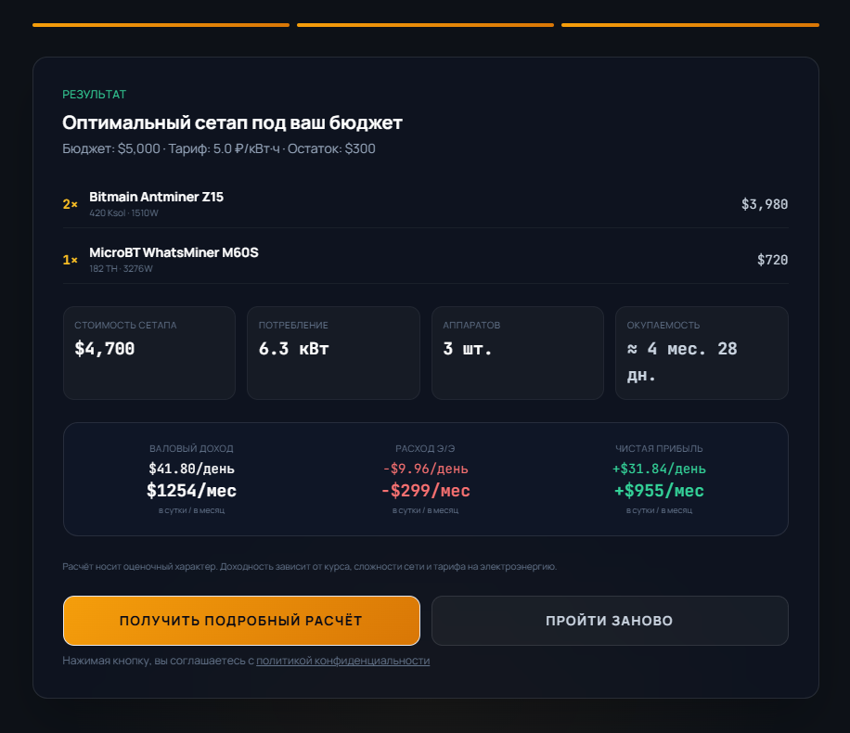Select the Bitmain Antminer Z15 row title
850x733 pixels.
(x=156, y=197)
